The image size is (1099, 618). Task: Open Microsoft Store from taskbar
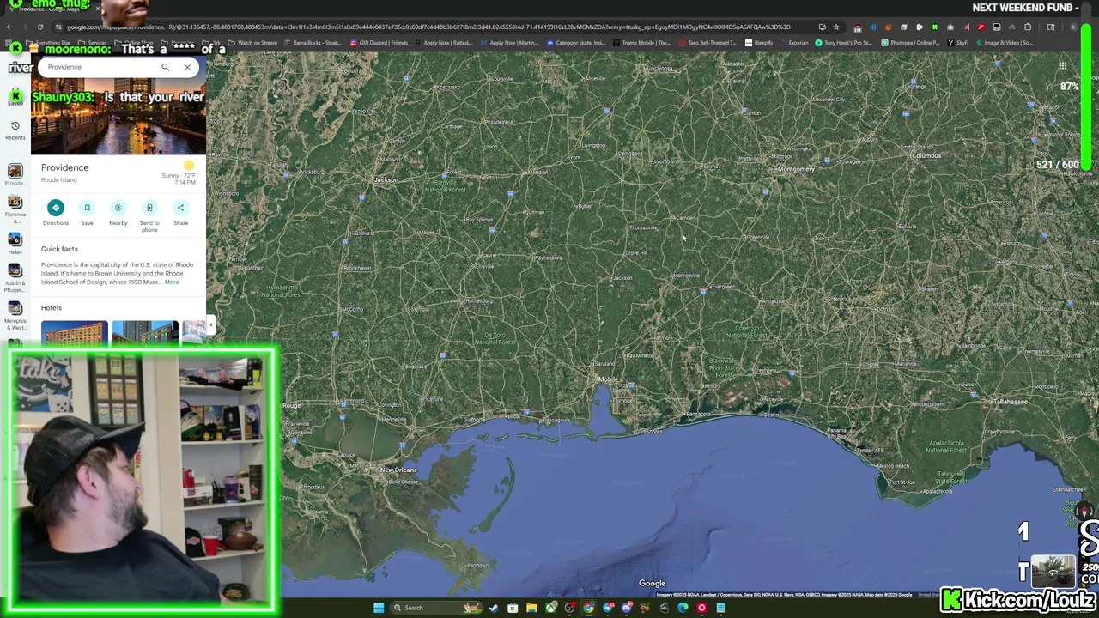coord(513,608)
